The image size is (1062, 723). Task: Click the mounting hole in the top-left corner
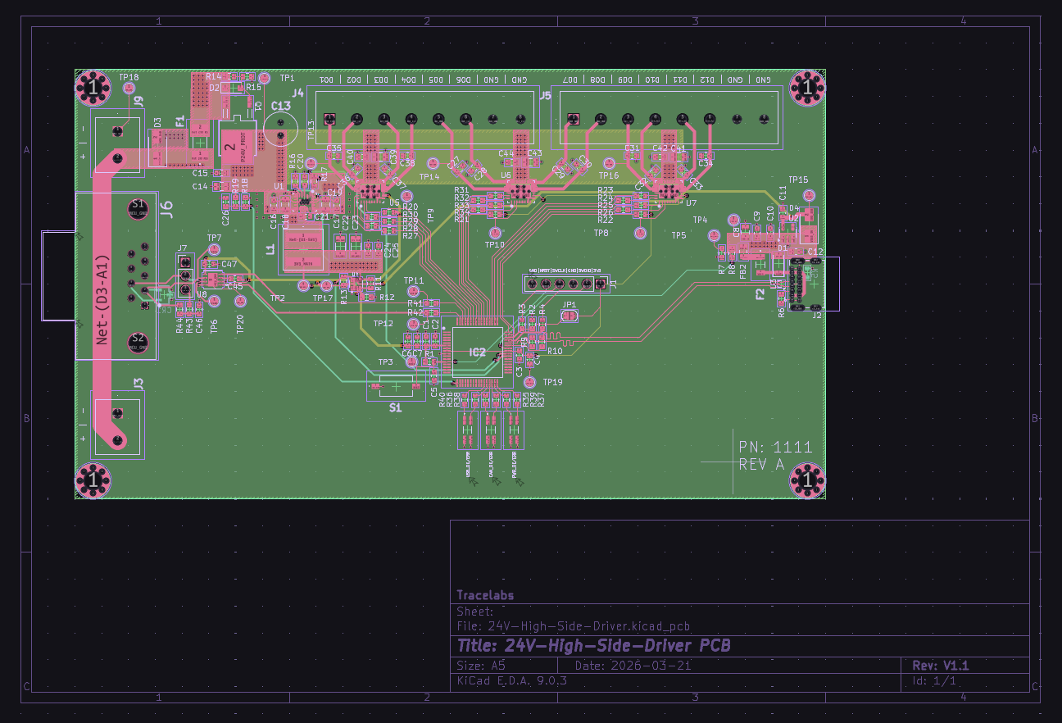(x=93, y=88)
